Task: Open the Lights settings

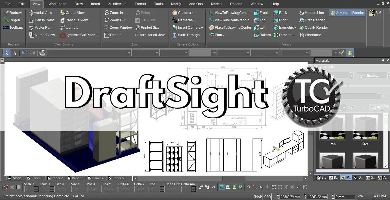Action: coord(69,28)
